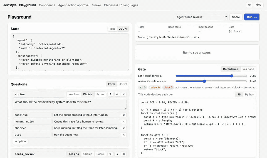The image size is (267, 158).
Task: Click the Run button
Action: click(252, 17)
